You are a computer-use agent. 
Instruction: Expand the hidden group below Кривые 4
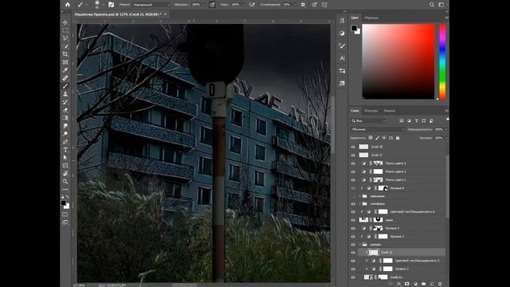pyautogui.click(x=360, y=196)
